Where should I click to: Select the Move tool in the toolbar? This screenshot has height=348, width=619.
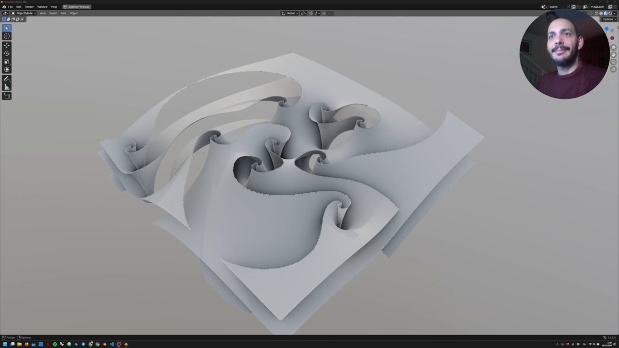click(x=6, y=45)
